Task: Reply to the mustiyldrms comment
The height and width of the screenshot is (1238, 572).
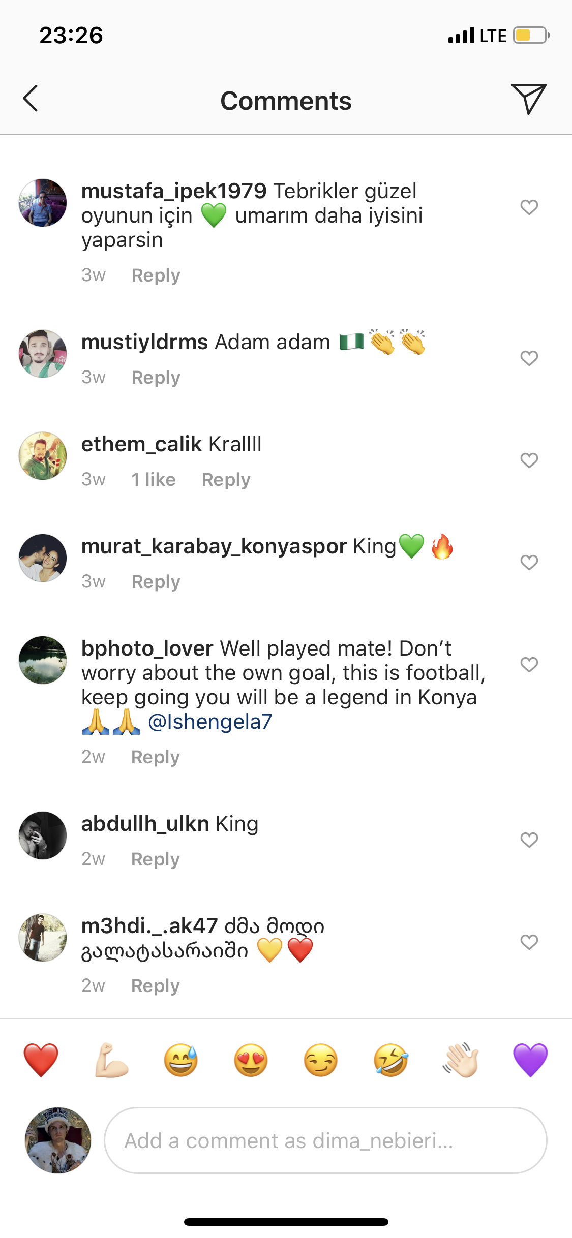Action: (x=156, y=378)
